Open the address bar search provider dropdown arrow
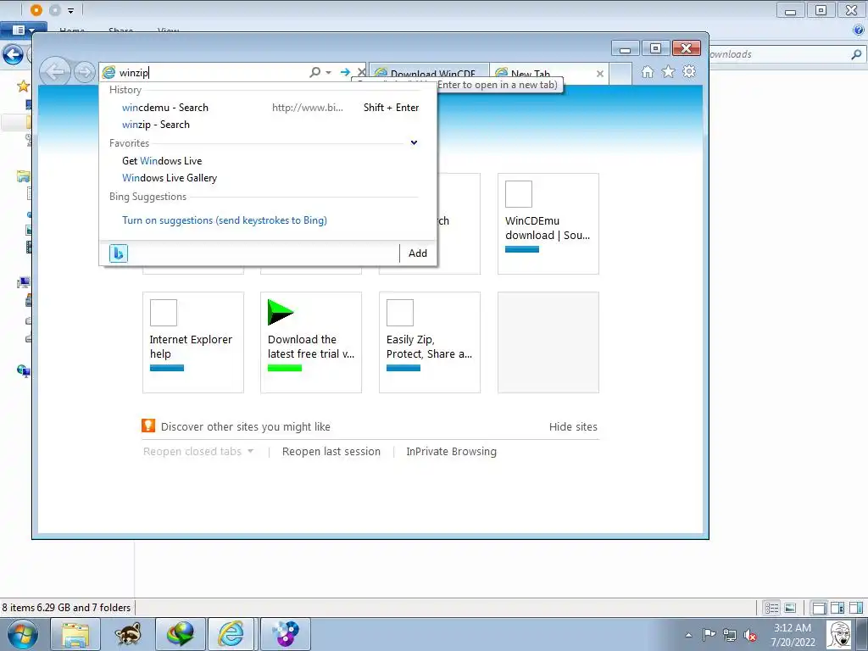The height and width of the screenshot is (651, 868). click(x=328, y=73)
